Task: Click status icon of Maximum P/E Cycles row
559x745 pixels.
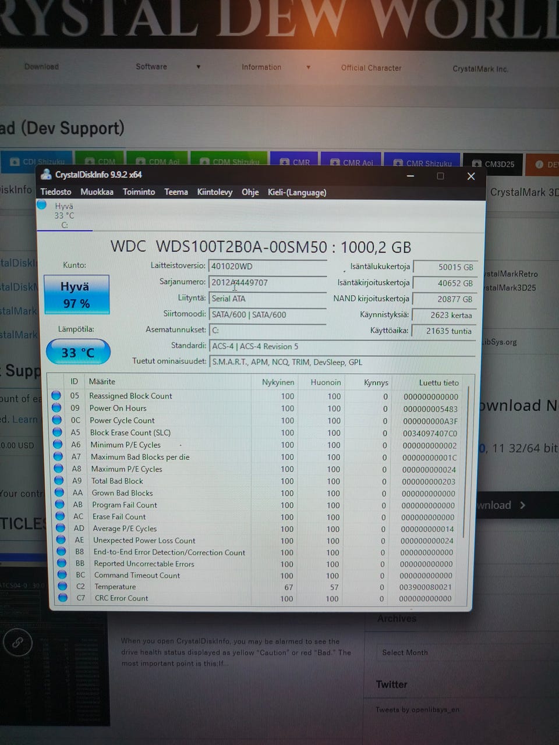Action: [x=58, y=468]
